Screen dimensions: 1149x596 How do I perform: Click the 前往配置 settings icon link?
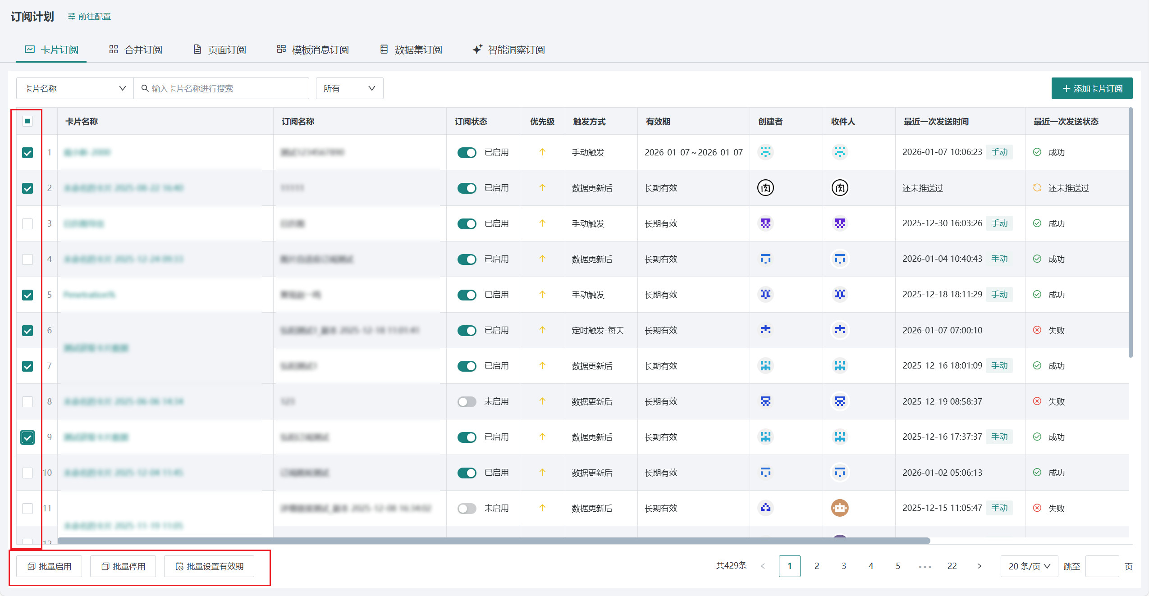[89, 17]
